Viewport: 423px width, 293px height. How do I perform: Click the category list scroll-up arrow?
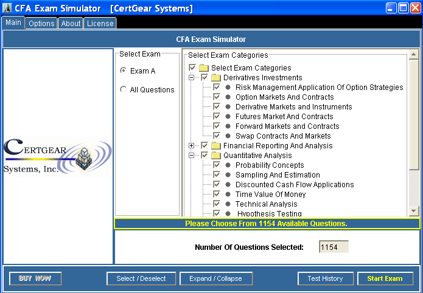(413, 55)
